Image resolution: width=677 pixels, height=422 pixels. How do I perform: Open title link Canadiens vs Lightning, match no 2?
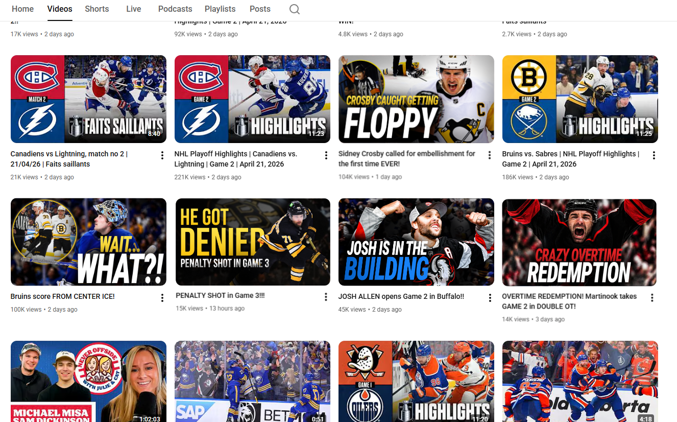pos(69,159)
